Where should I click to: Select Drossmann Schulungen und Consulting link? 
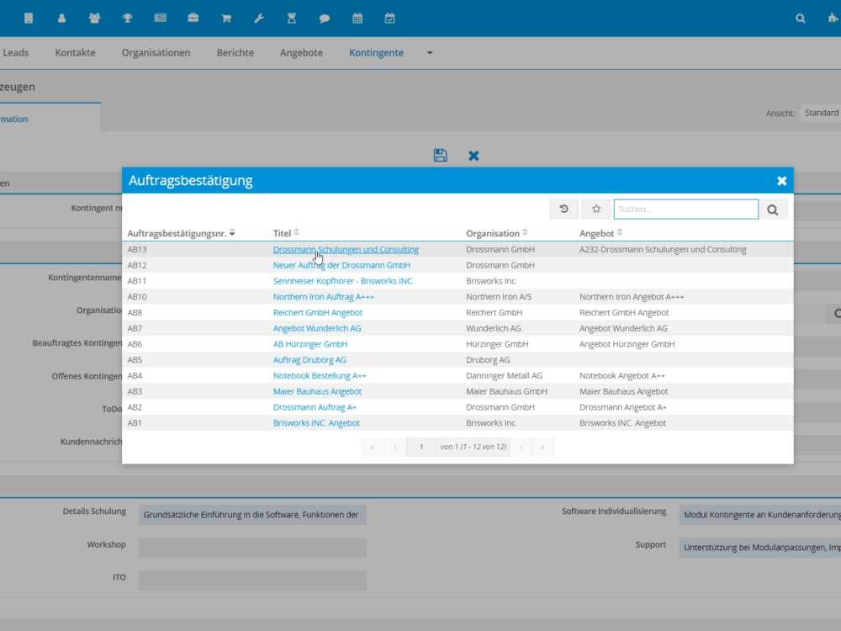(346, 250)
